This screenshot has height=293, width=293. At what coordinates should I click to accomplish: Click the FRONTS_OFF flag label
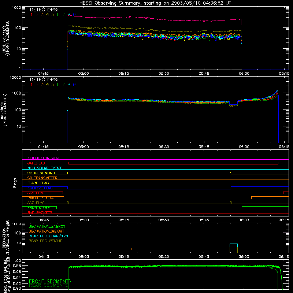(38, 208)
